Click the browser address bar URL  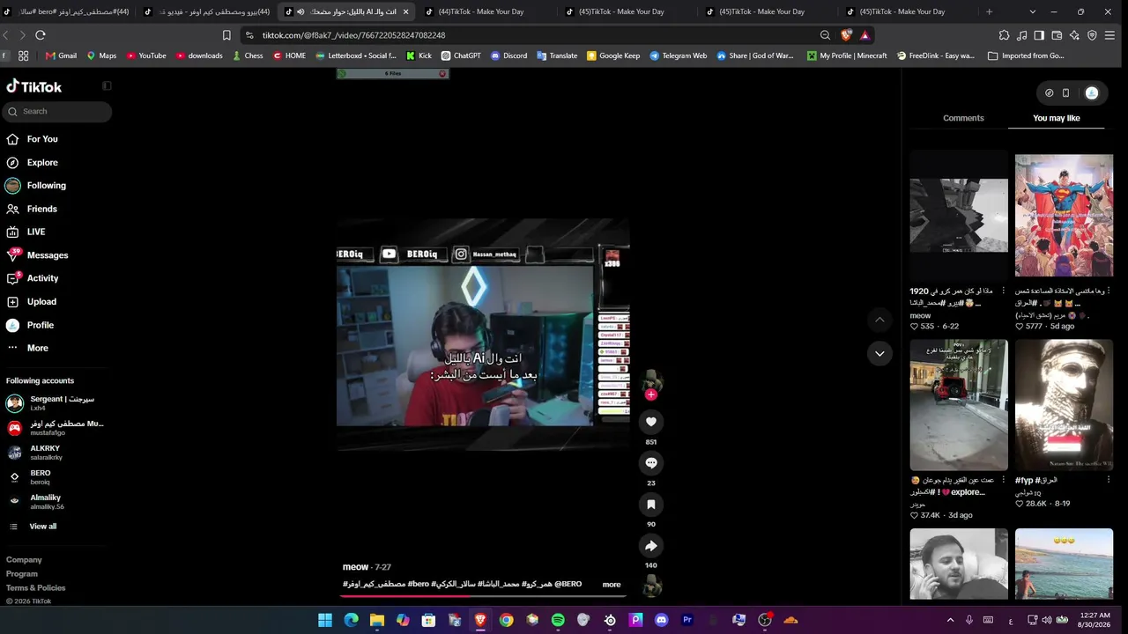point(353,35)
